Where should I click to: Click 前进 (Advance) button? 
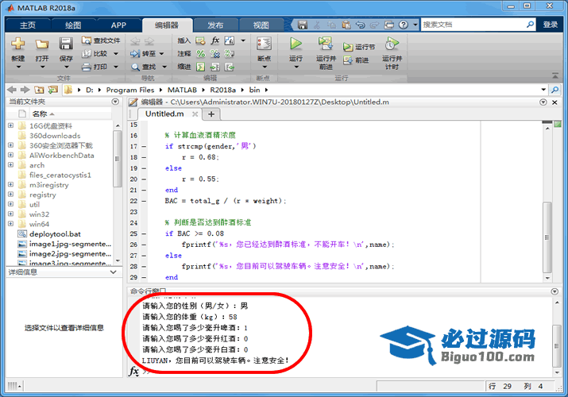pos(356,60)
